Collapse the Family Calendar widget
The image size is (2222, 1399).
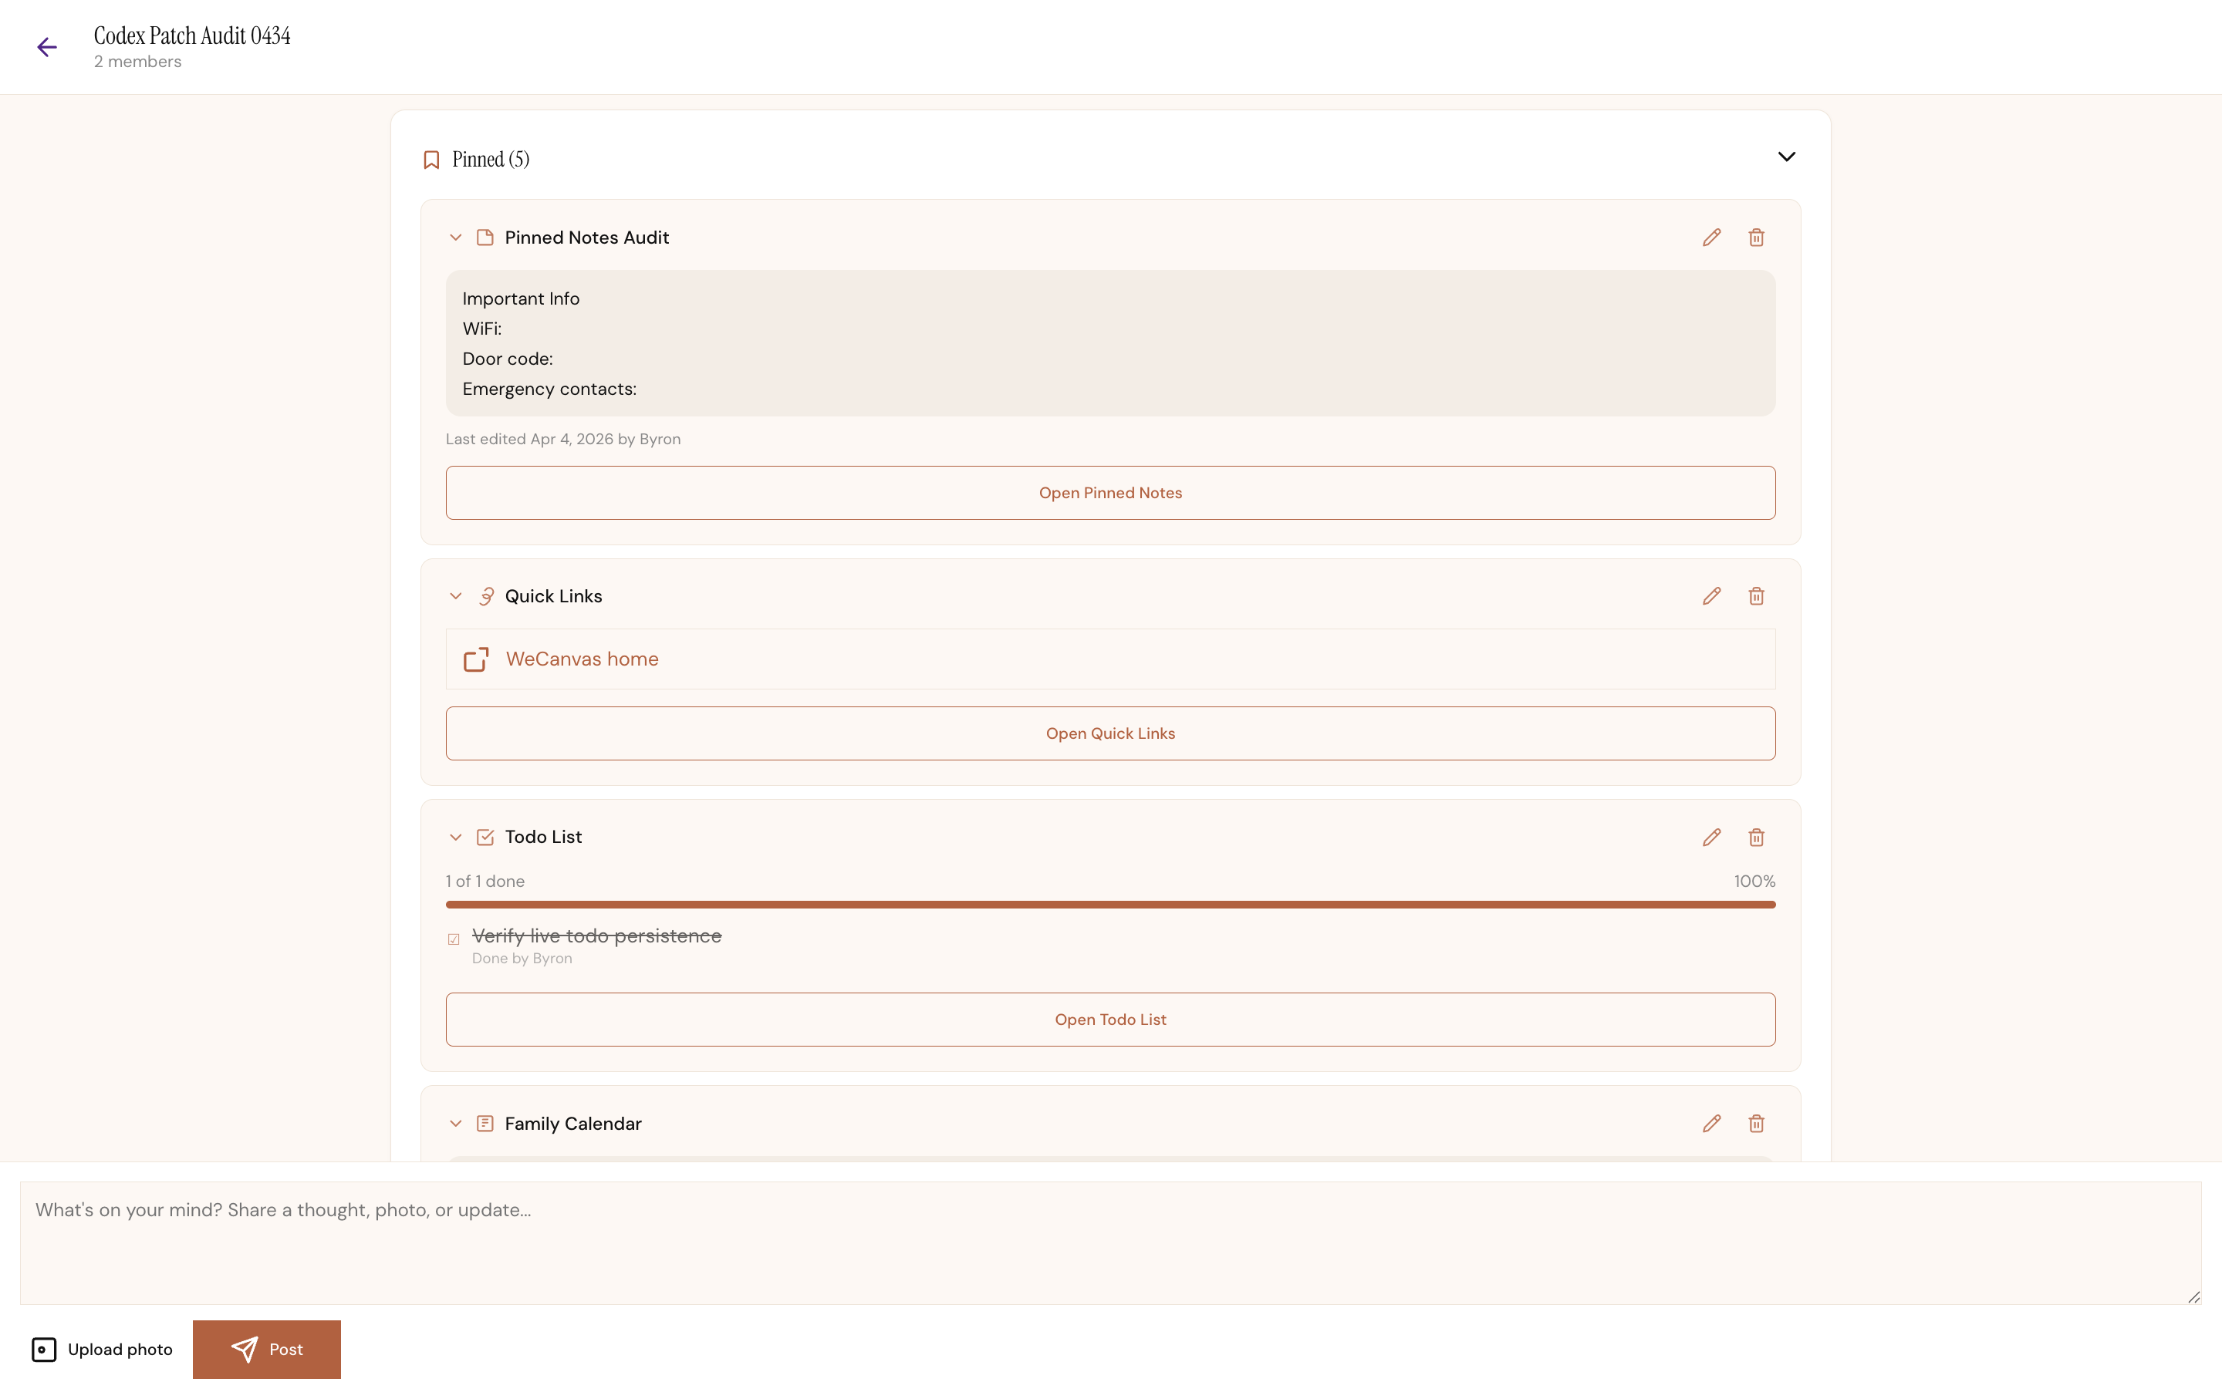click(x=456, y=1123)
